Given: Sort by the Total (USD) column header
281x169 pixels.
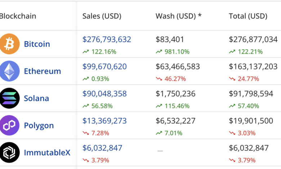Looking at the screenshot, I should coord(248,16).
